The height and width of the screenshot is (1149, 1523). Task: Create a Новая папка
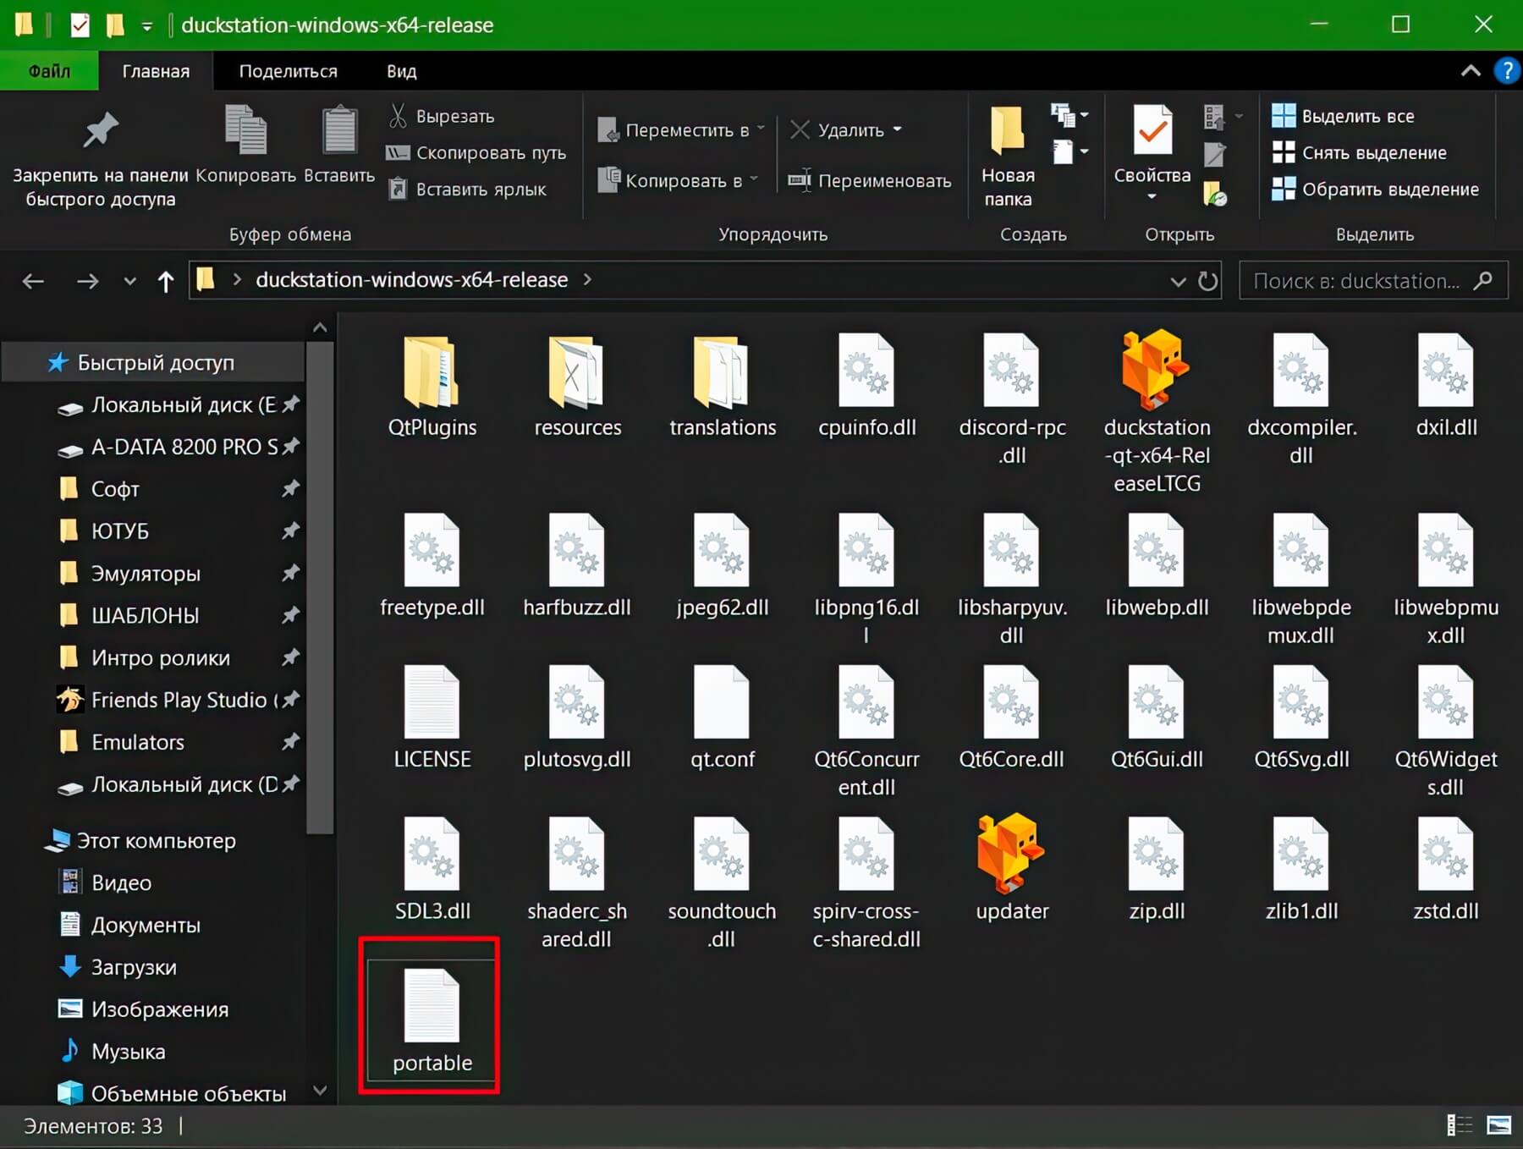1008,157
